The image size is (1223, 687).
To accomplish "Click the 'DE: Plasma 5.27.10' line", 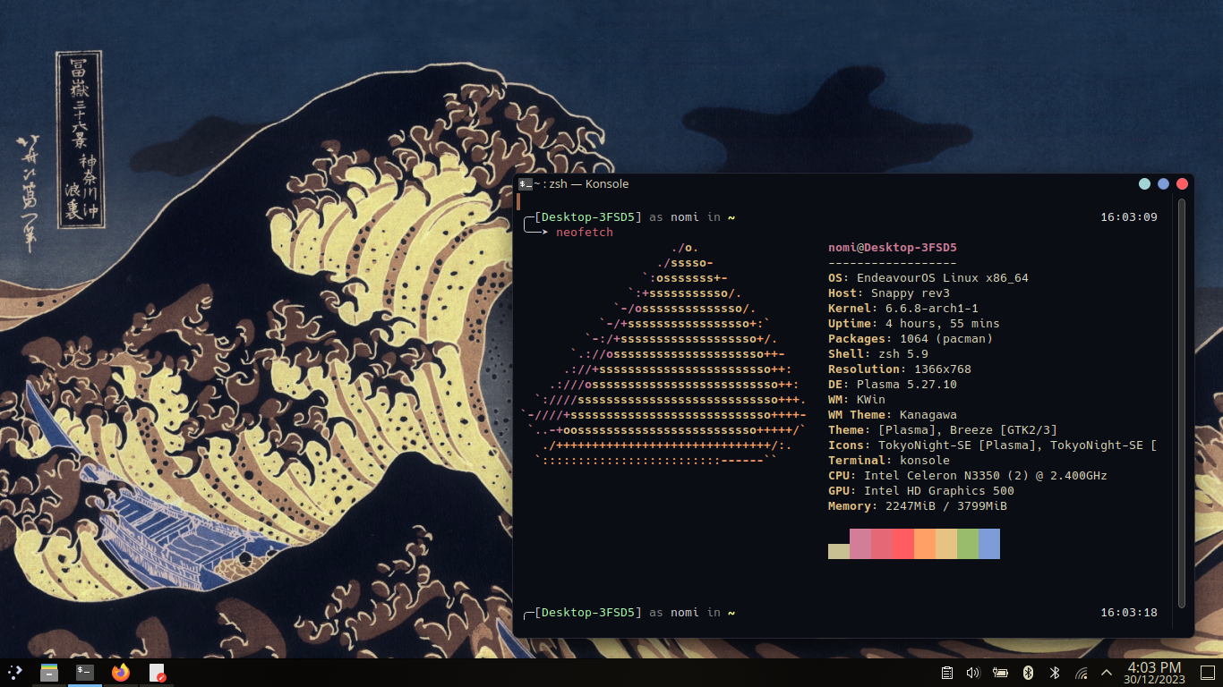I will 893,385.
